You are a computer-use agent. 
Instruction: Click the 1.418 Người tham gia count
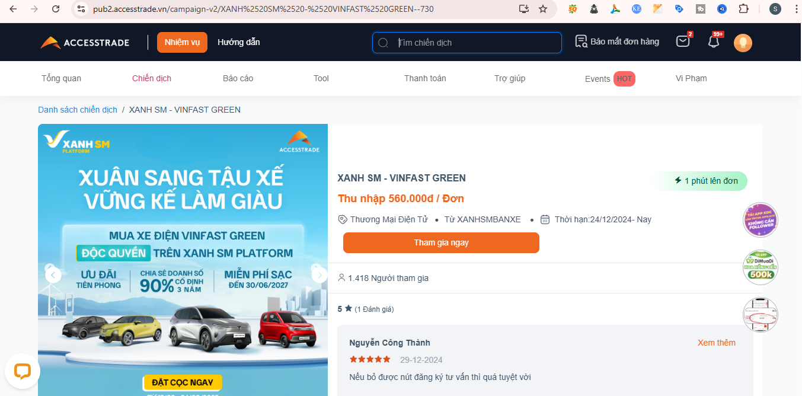383,278
